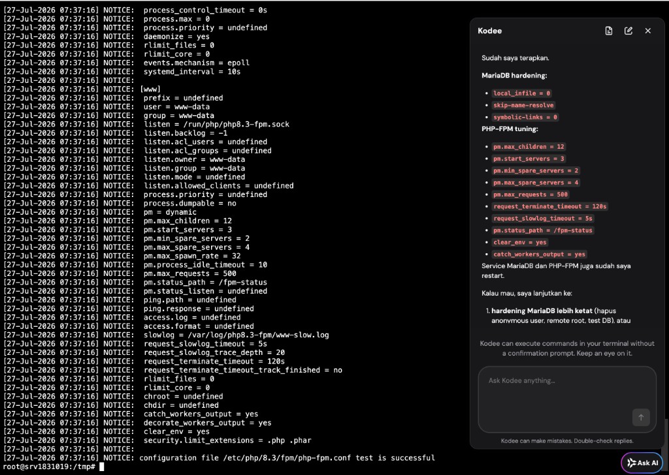Click terminal line pm.process_idle_timeout = 10

135,264
